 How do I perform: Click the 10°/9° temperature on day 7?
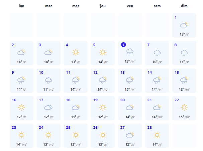click(157, 62)
